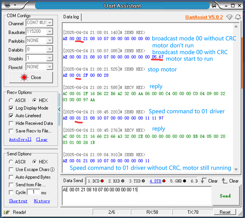Screen dimensions: 245x218
Task: Click the Send button
Action: click(225, 196)
